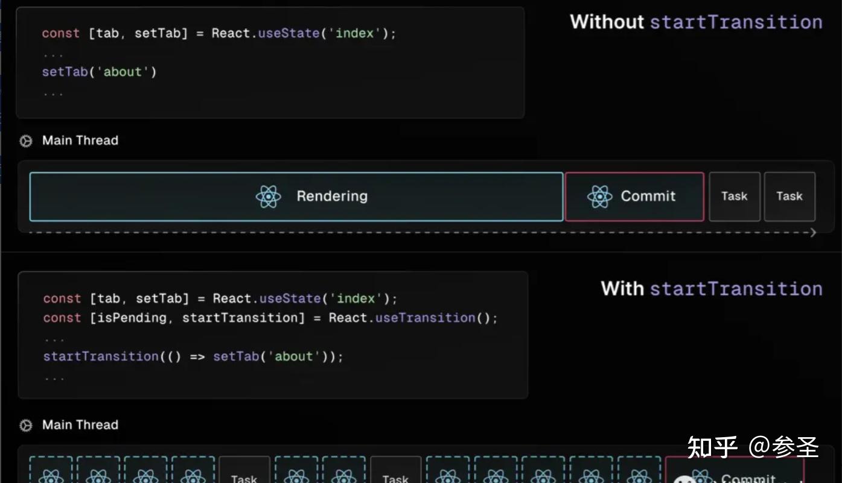Click the React chunk icon between the two Tasks
842x483 pixels.
point(296,476)
